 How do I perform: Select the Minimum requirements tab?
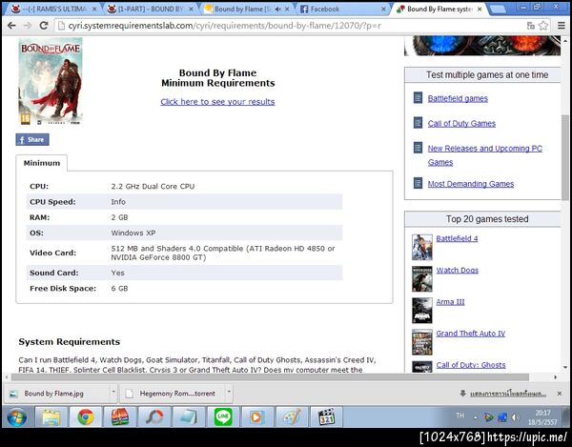(x=42, y=163)
